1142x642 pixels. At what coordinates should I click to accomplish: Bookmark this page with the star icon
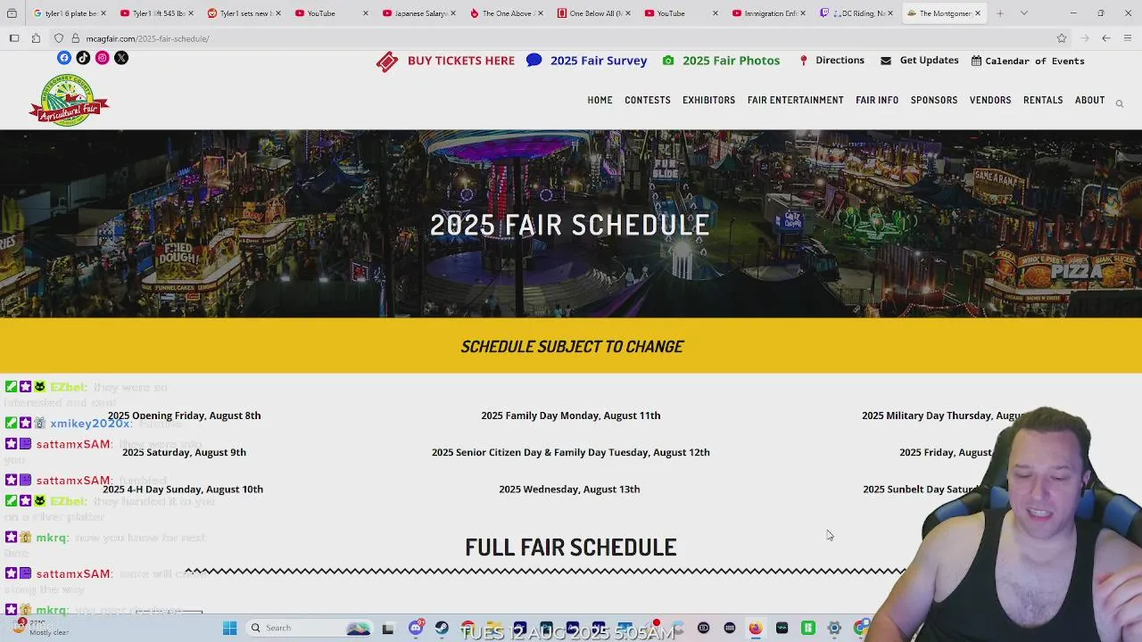[x=1061, y=38]
